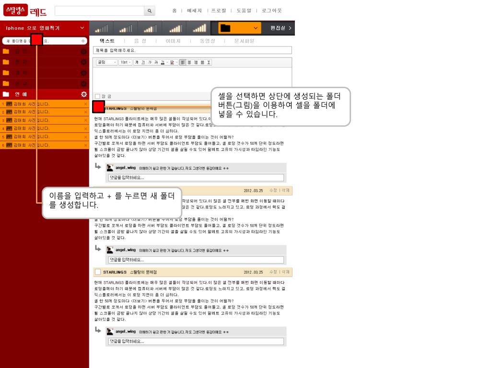Switch to the 동영상 tab
Screen dimensions: 491x368
207,41
